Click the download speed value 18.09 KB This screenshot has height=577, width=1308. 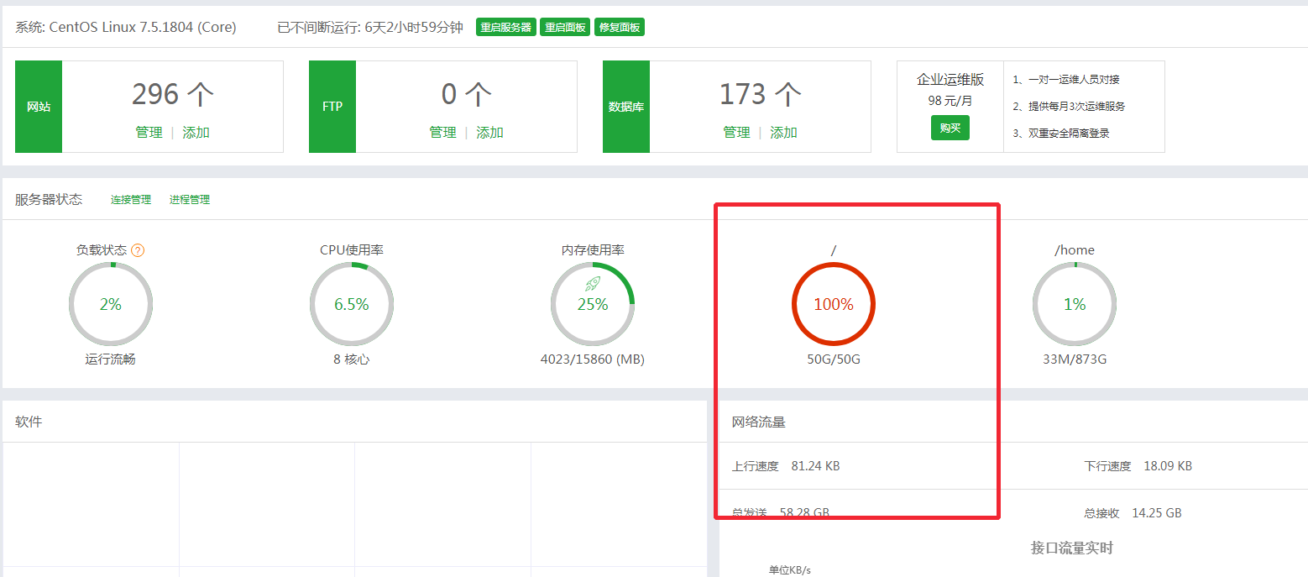tap(1168, 466)
